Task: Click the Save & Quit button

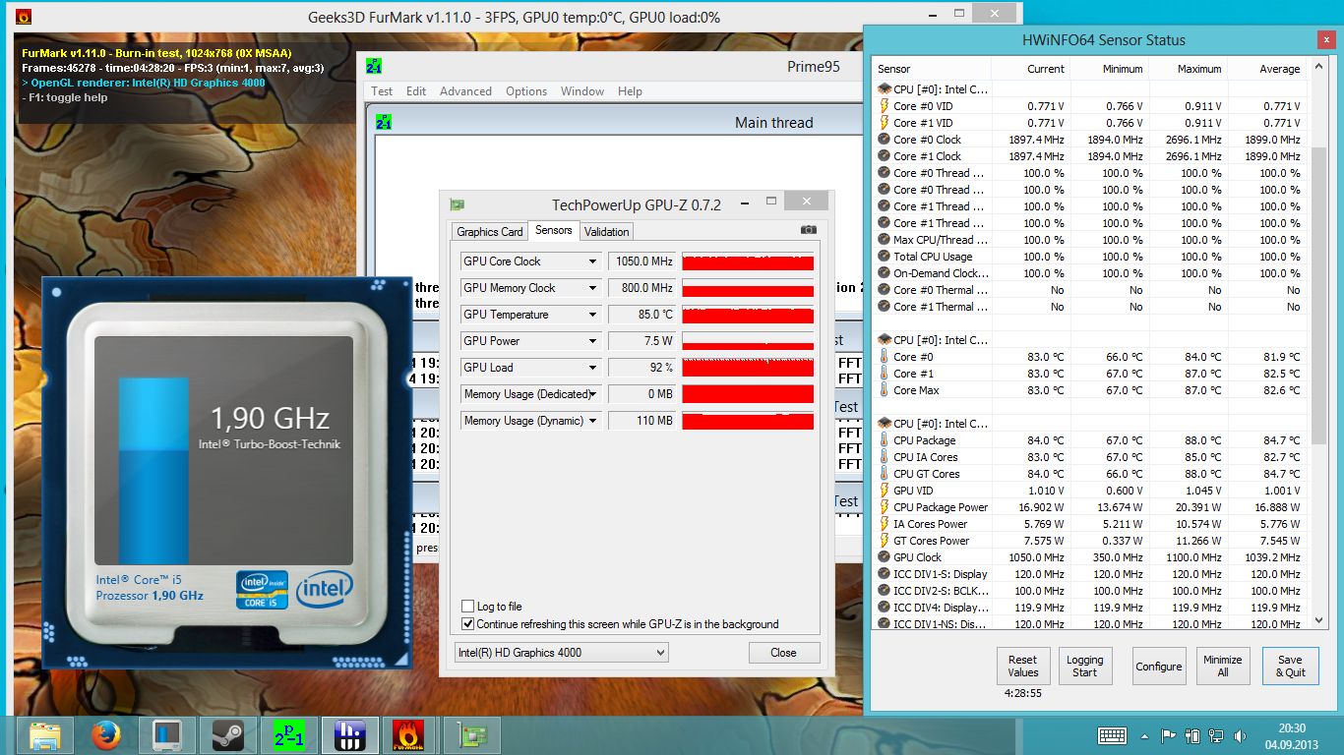Action: (x=1290, y=666)
